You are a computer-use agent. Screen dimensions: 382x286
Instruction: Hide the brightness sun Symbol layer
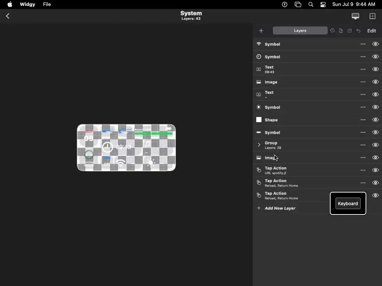click(x=375, y=107)
